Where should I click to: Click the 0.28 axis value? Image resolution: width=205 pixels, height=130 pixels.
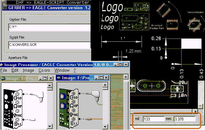coord(156,39)
